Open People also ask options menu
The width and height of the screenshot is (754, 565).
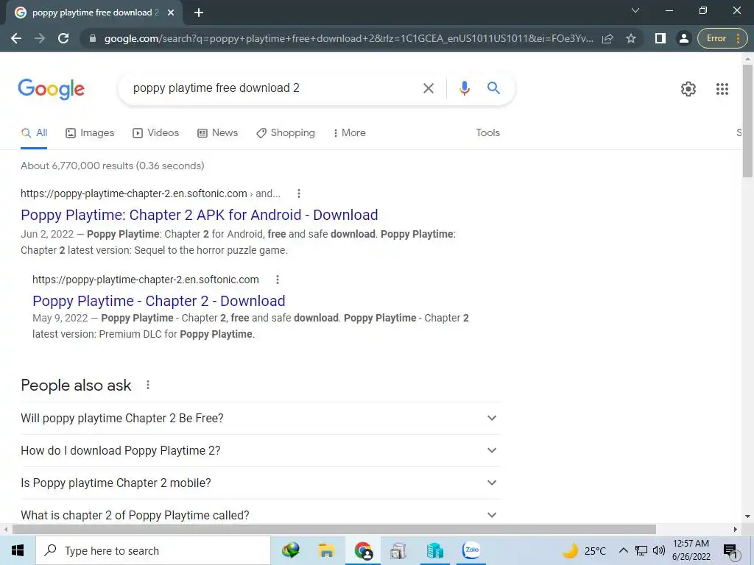click(148, 385)
